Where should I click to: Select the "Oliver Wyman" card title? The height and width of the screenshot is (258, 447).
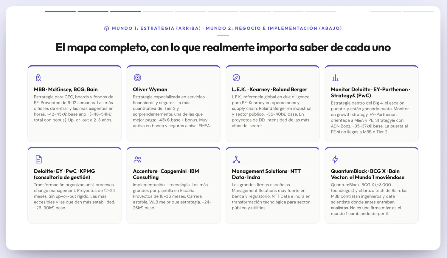click(x=150, y=89)
